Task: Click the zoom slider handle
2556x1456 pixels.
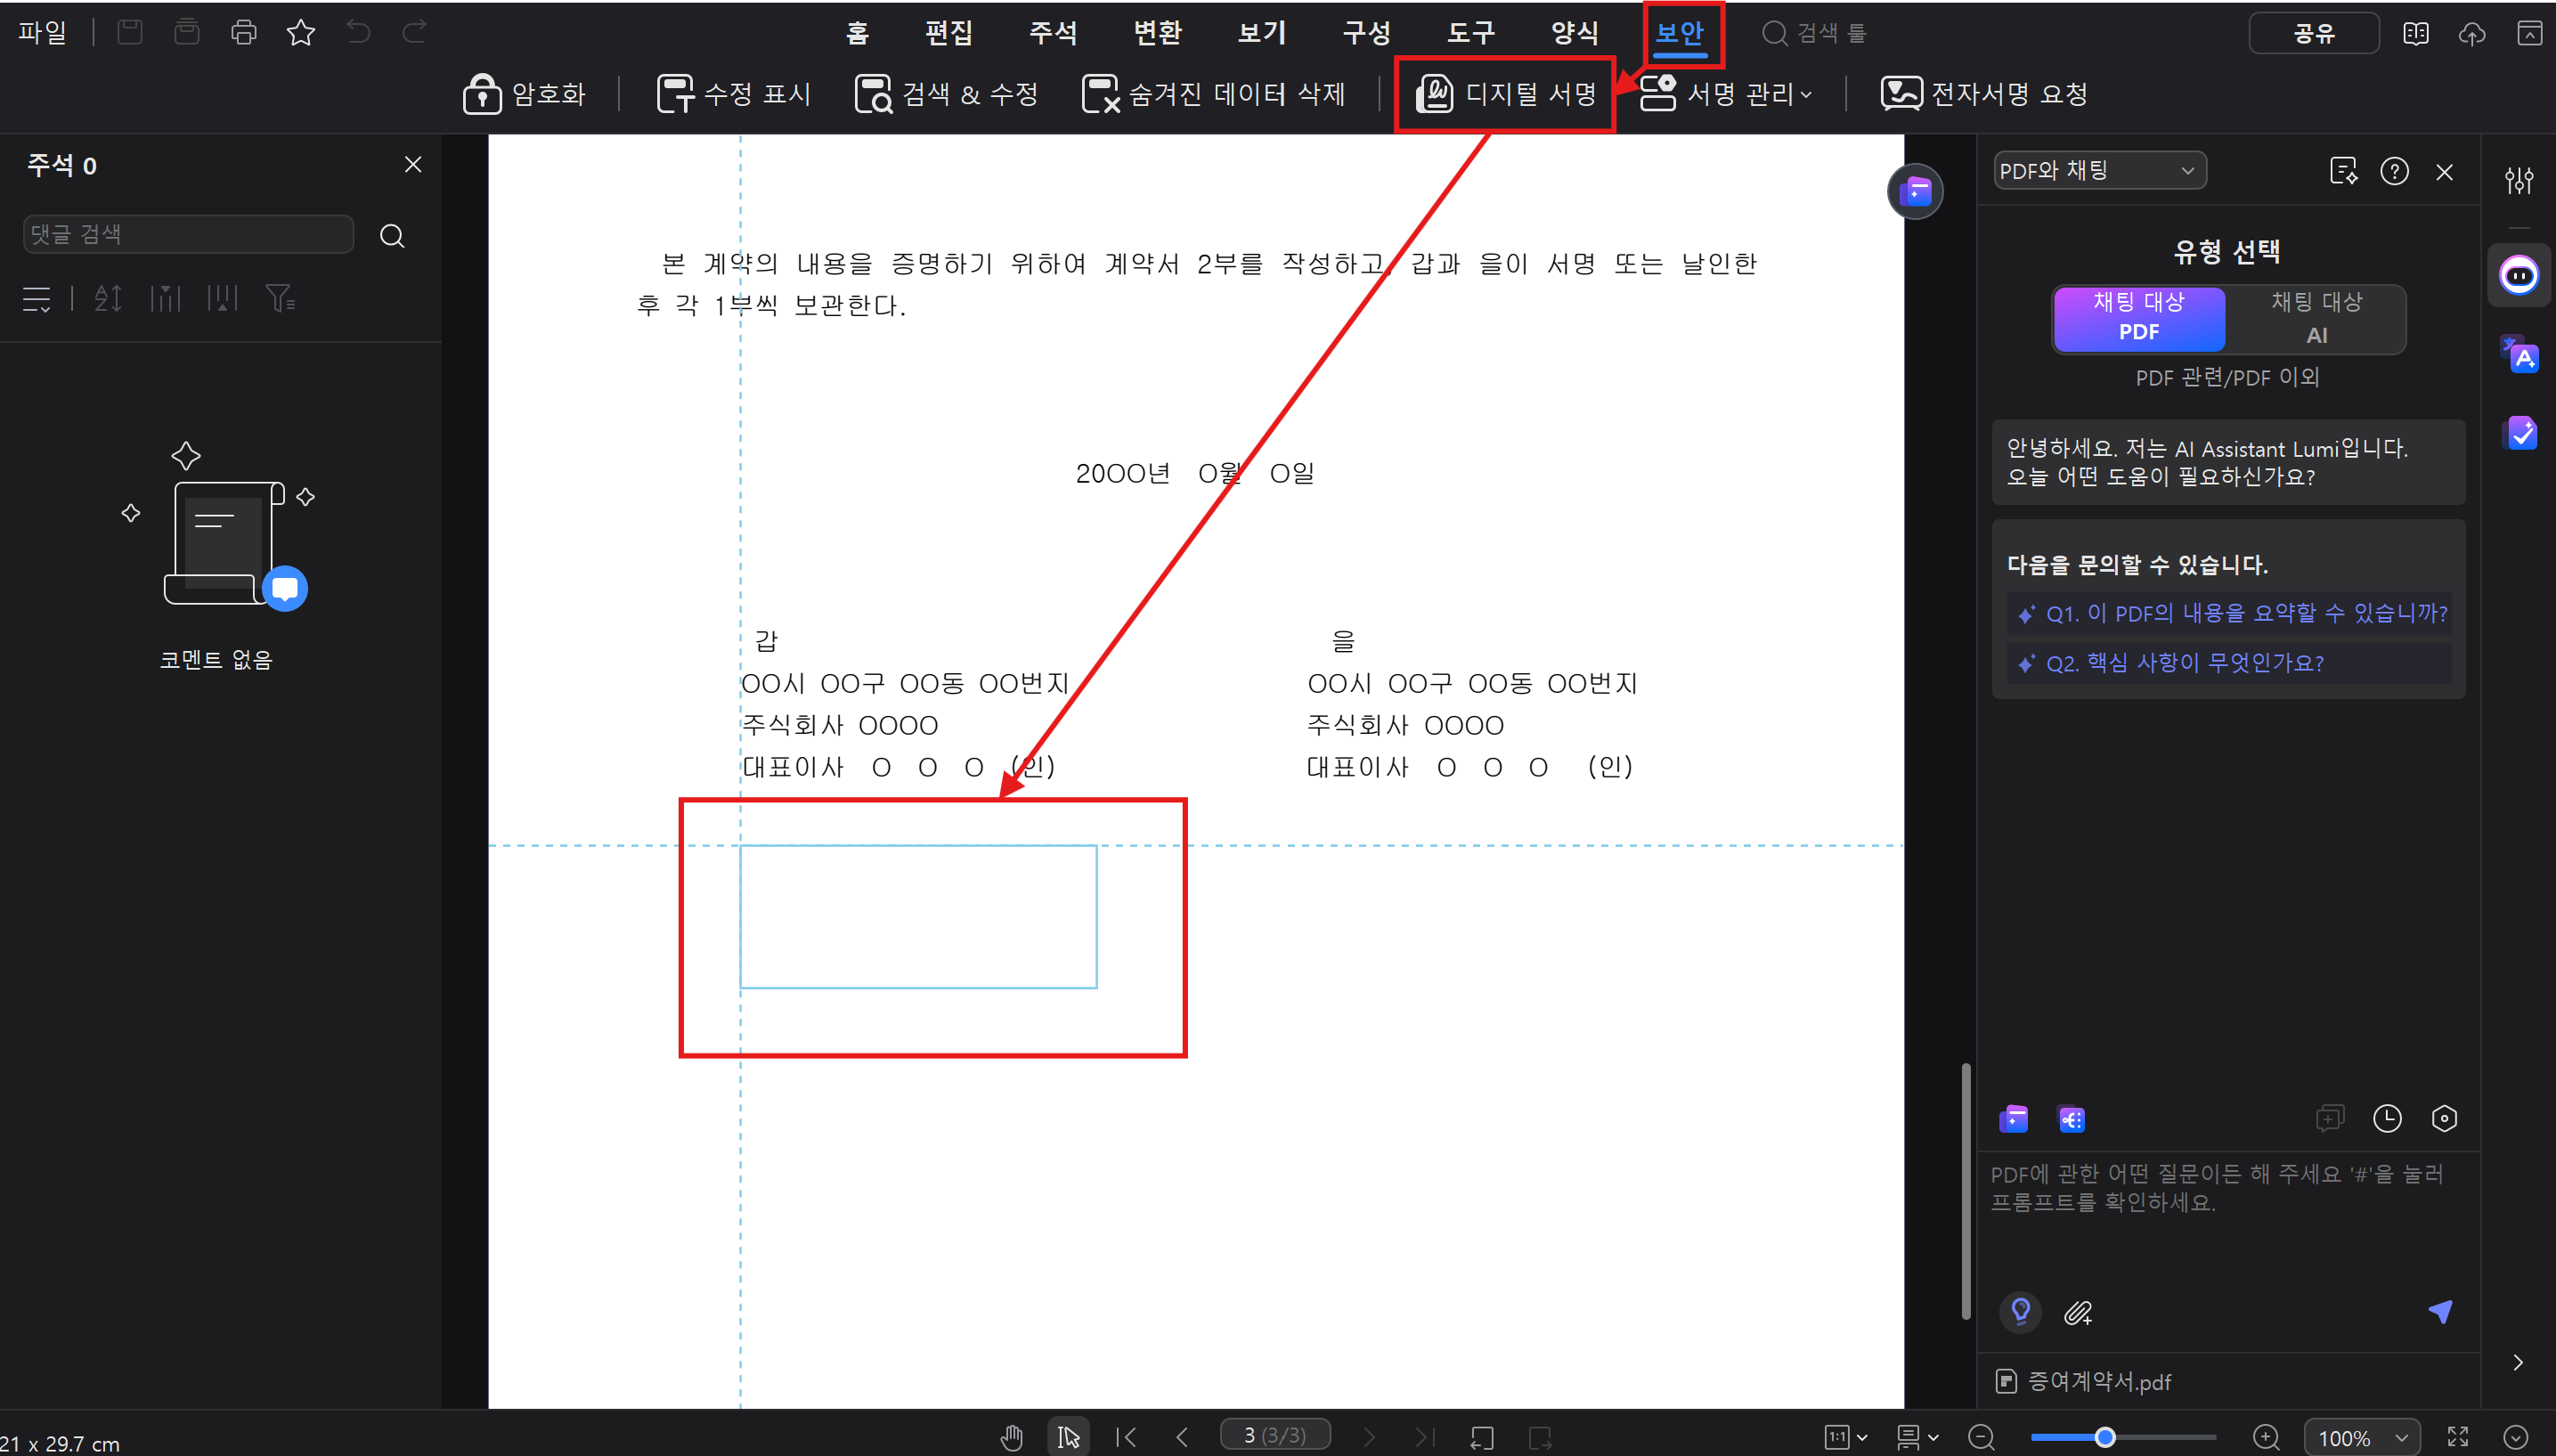Action: pyautogui.click(x=2104, y=1437)
